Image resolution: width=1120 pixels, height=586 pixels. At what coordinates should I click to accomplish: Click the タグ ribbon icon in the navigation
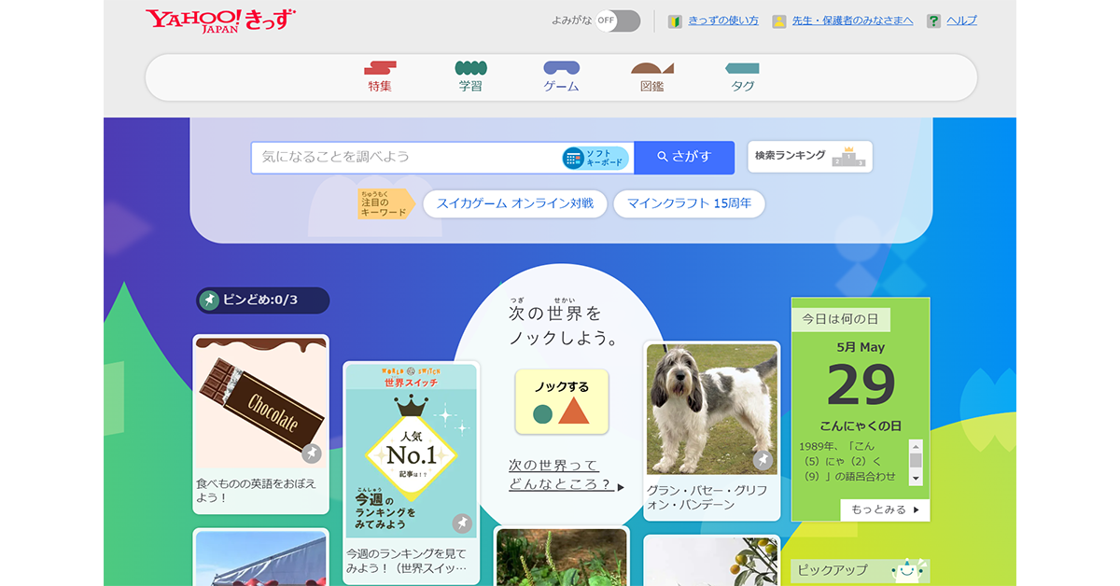coord(740,67)
